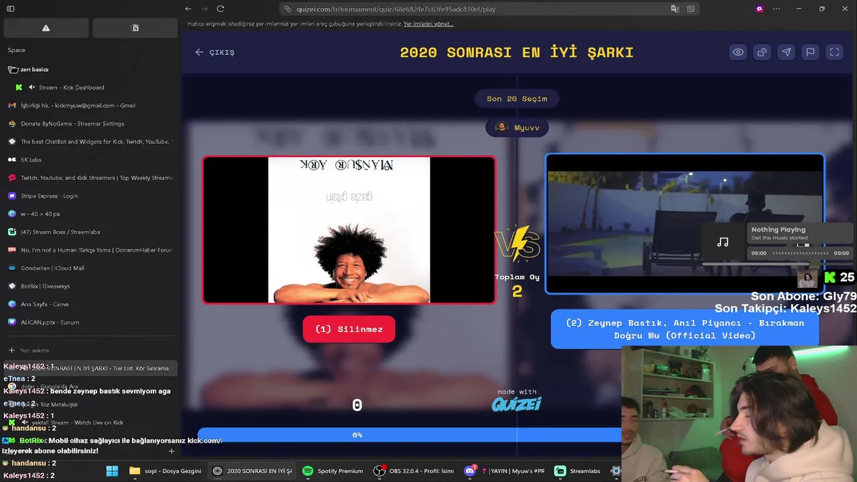Open the pinned warning-triangle essential tab
This screenshot has width=857, height=482.
point(46,28)
